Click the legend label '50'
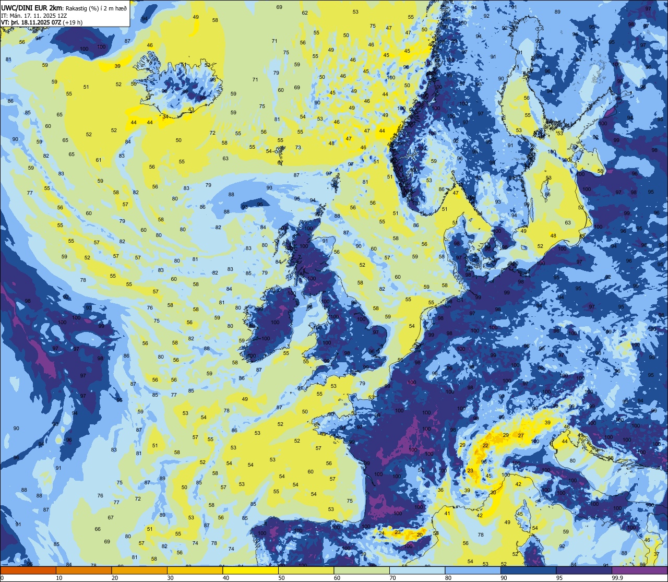Screen dimensions: 668x582 point(281,578)
